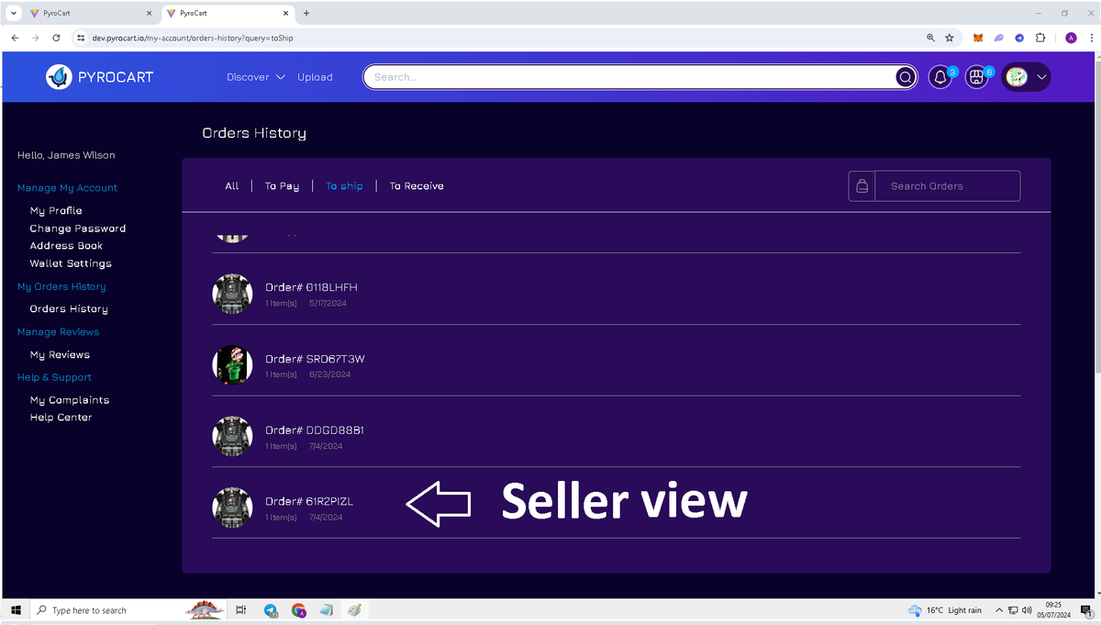Click My Orders History heading
The width and height of the screenshot is (1101, 625).
pyautogui.click(x=61, y=286)
